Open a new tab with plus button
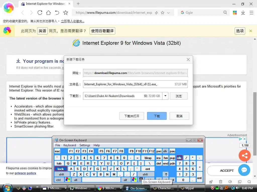Screen dimensions: 257x192 [x=78, y=3]
